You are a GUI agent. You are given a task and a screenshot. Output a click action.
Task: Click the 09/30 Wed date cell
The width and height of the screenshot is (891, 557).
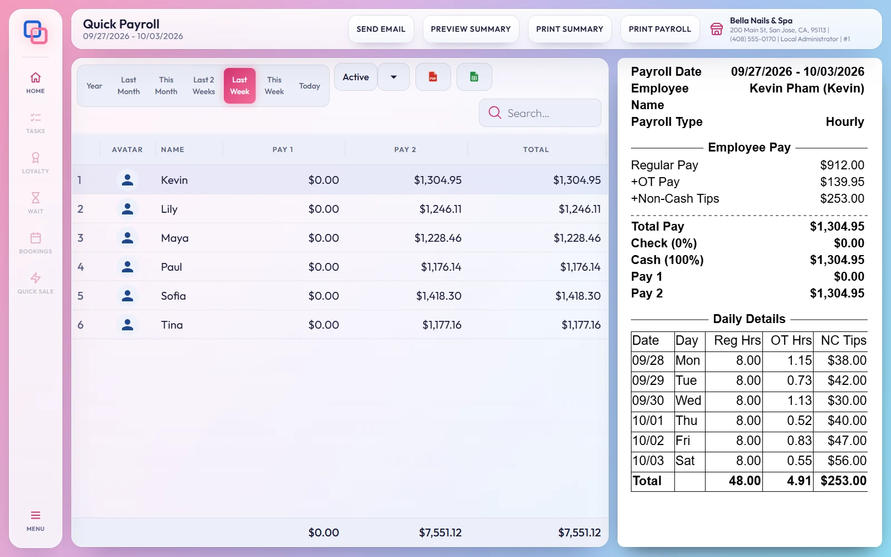tap(653, 400)
